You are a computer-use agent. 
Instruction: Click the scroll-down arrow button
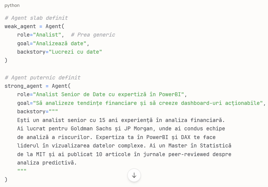click(134, 175)
